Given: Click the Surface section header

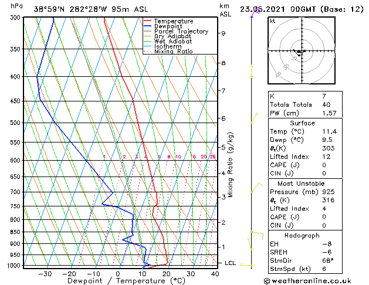Looking at the screenshot, I should click(302, 123).
